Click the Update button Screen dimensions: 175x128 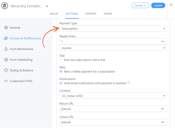[x=158, y=6]
